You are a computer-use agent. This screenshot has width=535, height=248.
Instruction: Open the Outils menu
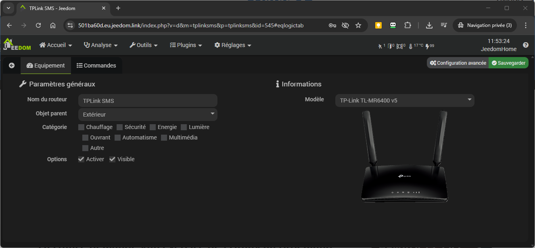pos(144,45)
